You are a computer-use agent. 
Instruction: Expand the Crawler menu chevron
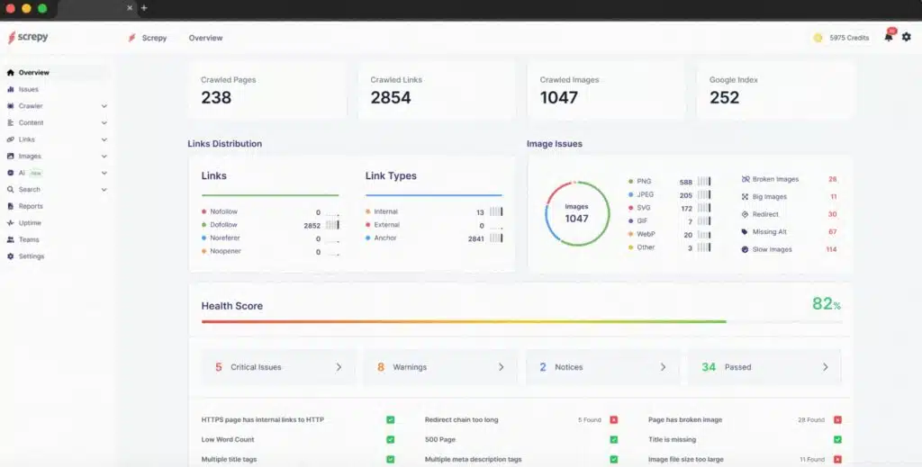[104, 106]
